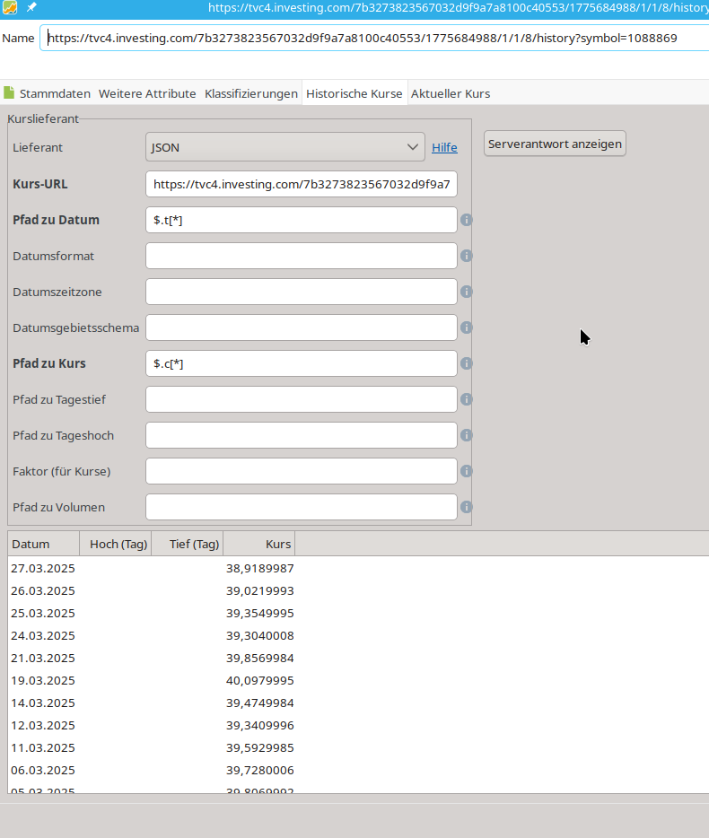The width and height of the screenshot is (709, 838).
Task: Focus the Datumsformat text field
Action: (301, 256)
